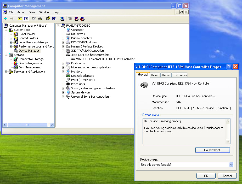Open the View menu

32,12
